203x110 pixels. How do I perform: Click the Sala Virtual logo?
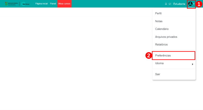pos(25,4)
